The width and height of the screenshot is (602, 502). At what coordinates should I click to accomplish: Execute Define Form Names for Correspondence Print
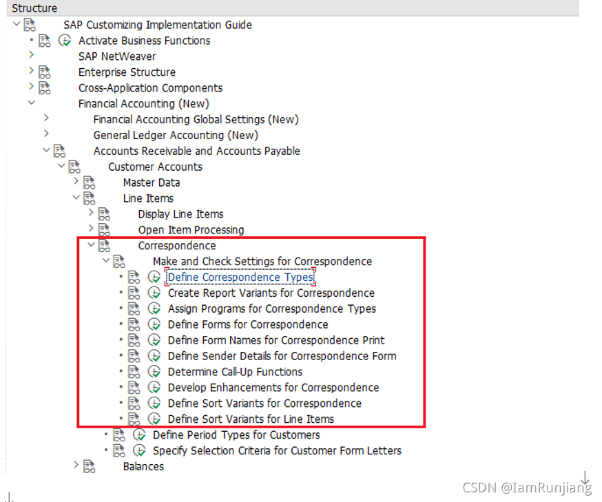click(154, 340)
